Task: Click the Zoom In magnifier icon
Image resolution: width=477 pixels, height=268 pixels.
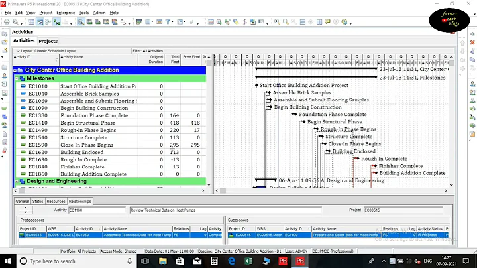Action: (x=277, y=22)
